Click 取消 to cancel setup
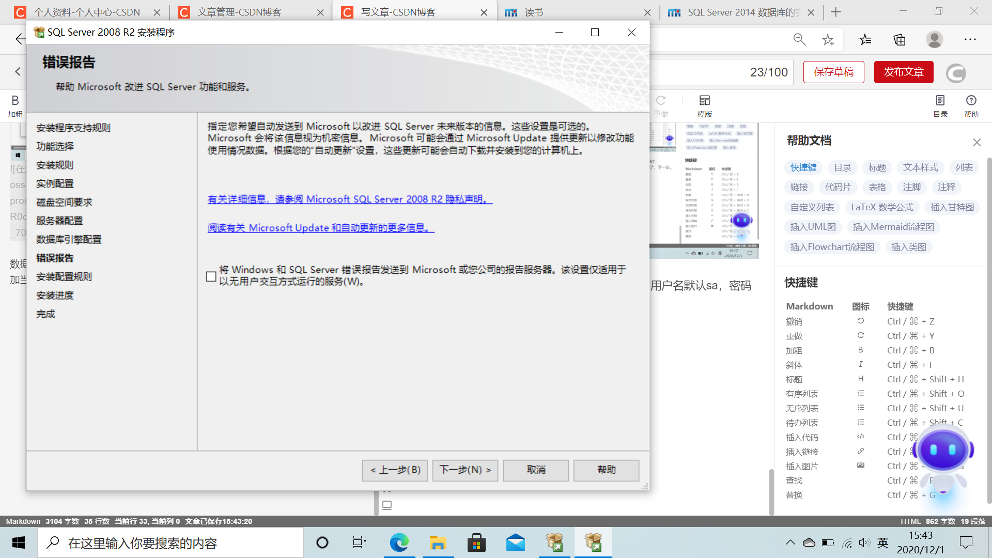 (536, 470)
